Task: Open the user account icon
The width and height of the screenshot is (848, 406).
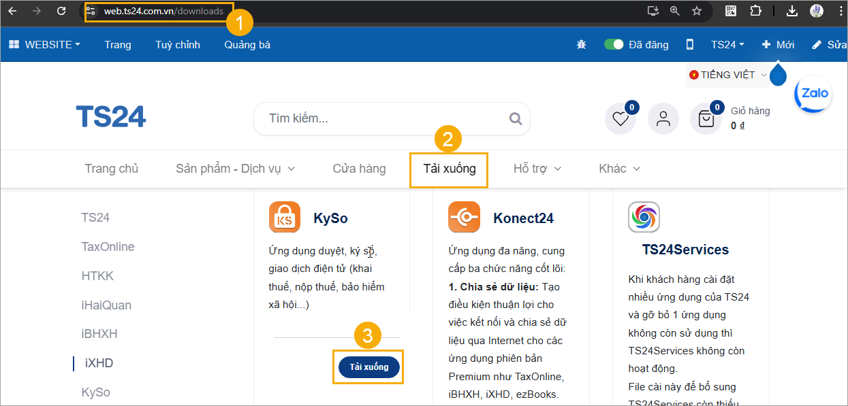Action: 663,119
